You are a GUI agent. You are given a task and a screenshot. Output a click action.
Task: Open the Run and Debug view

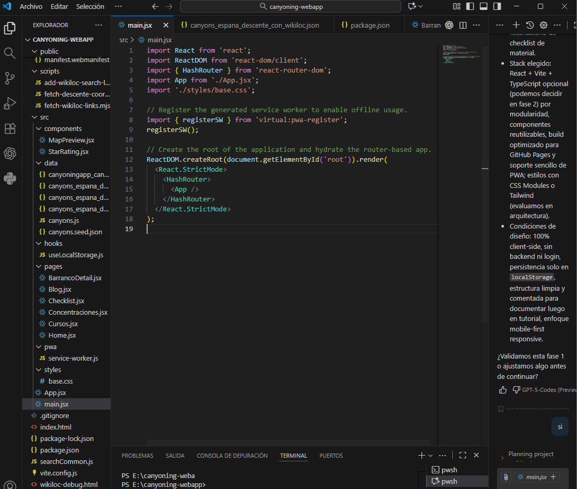[x=9, y=103]
